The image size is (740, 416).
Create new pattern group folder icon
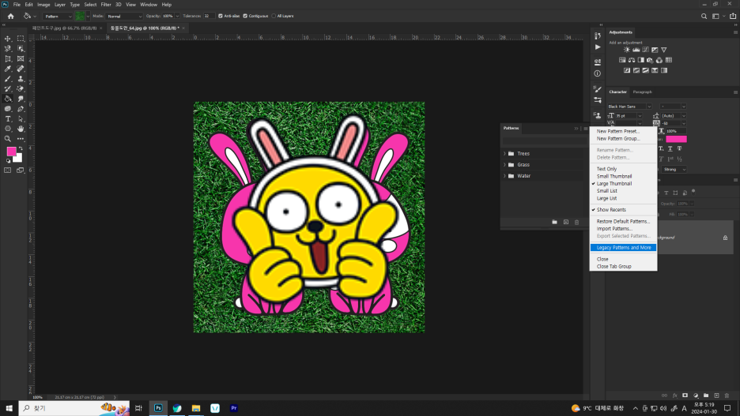(x=554, y=222)
